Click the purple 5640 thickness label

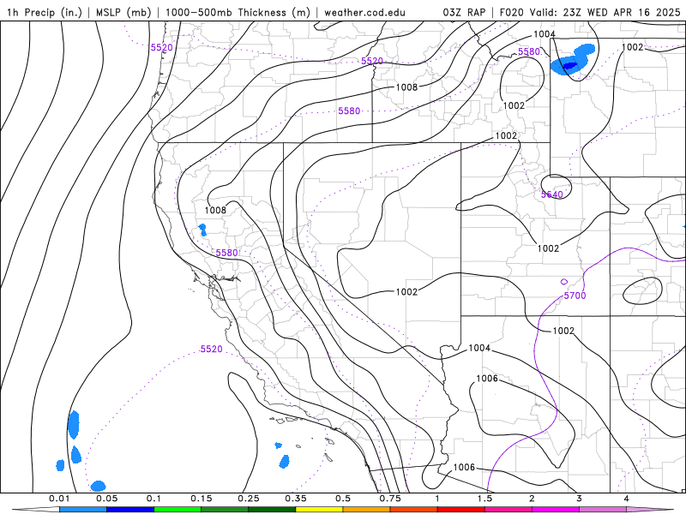point(551,194)
